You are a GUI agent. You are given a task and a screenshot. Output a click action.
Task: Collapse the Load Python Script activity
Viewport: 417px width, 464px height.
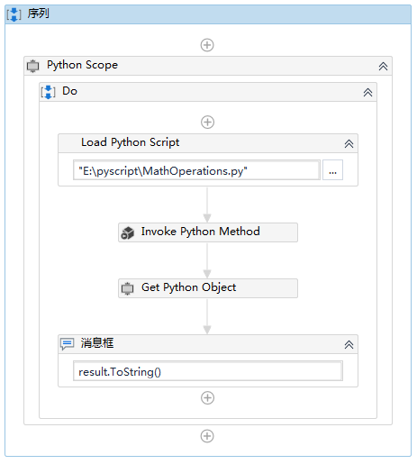pyautogui.click(x=349, y=144)
